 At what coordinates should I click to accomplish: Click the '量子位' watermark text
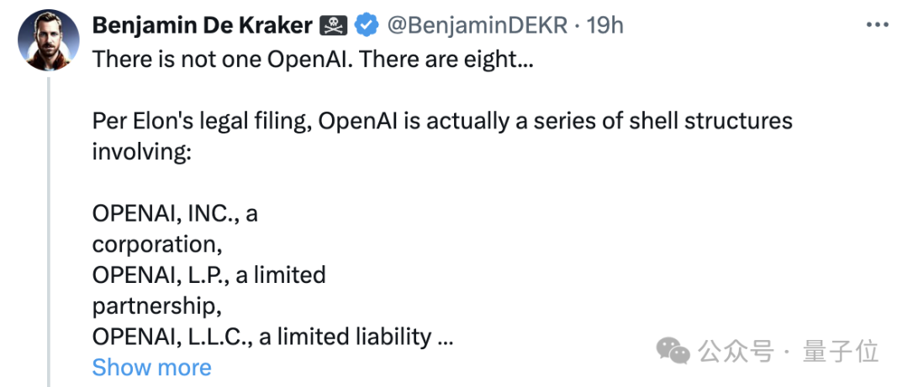841,352
